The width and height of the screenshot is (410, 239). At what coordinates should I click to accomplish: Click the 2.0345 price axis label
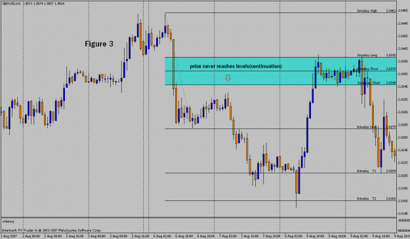[403, 86]
